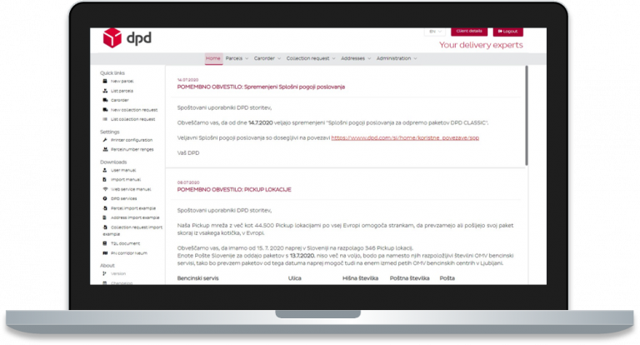Click the Web service manual wifi icon
The image size is (640, 345).
[105, 189]
